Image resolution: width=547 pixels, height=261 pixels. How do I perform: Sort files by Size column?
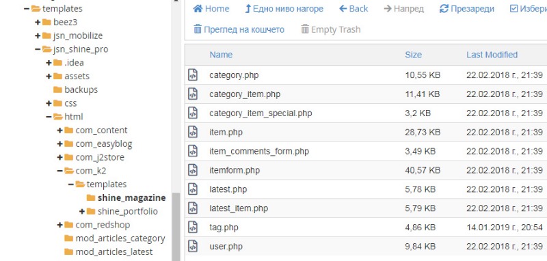[x=414, y=55]
